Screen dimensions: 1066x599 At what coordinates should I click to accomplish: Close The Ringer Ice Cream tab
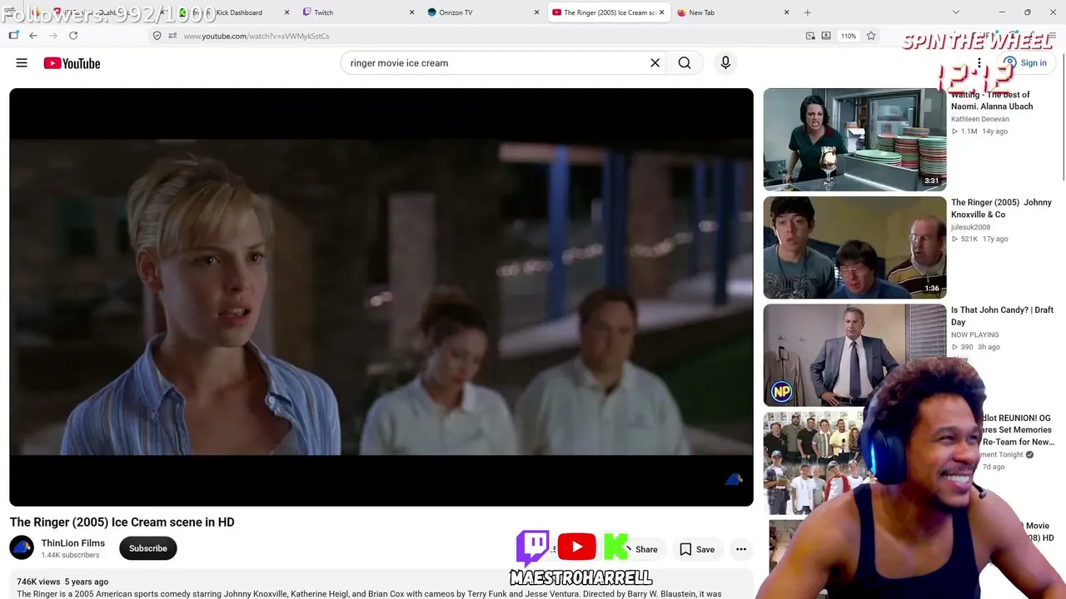[661, 12]
